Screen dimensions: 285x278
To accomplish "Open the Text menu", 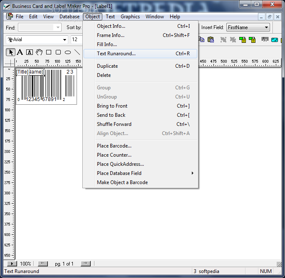I will [x=110, y=17].
